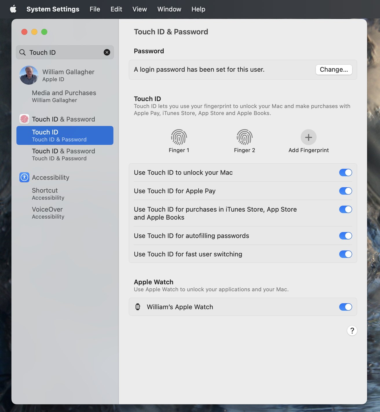Select the highlighted Touch ID search result
This screenshot has width=380, height=412.
(65, 135)
